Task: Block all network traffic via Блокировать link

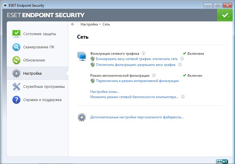Action: [137, 59]
